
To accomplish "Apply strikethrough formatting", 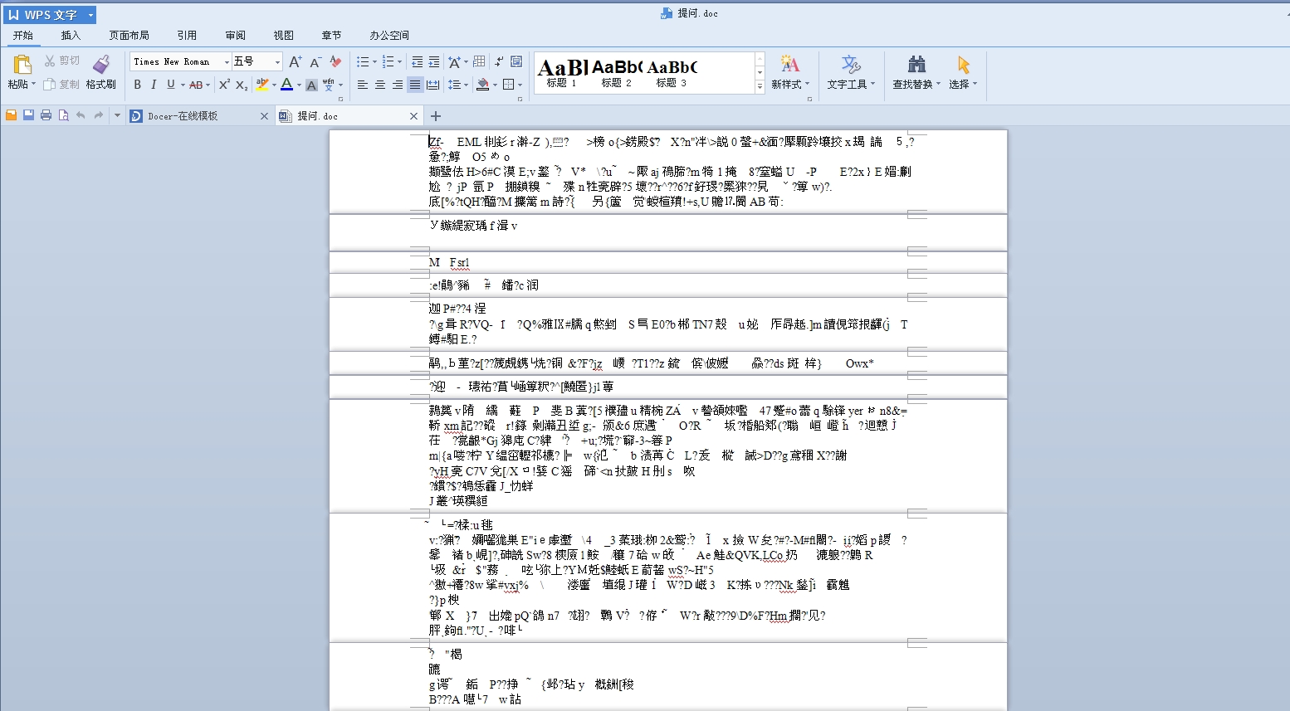I will tap(194, 85).
